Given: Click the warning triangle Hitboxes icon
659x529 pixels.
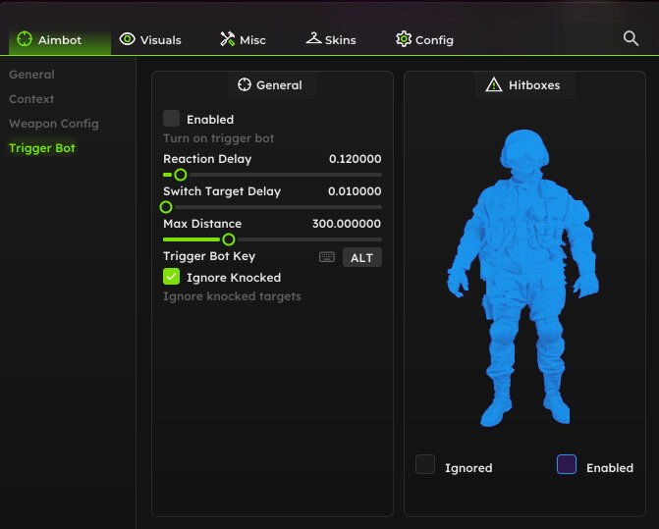Looking at the screenshot, I should click(494, 84).
